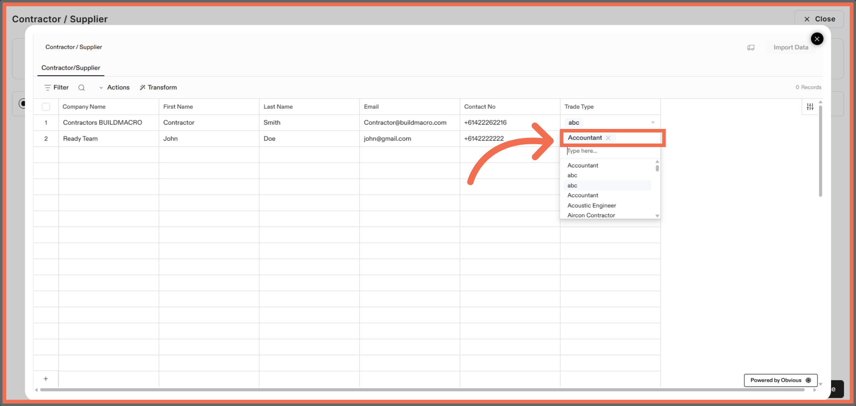Click the horizontal scrollbar at the bottom
This screenshot has height=406, width=856.
pos(421,390)
